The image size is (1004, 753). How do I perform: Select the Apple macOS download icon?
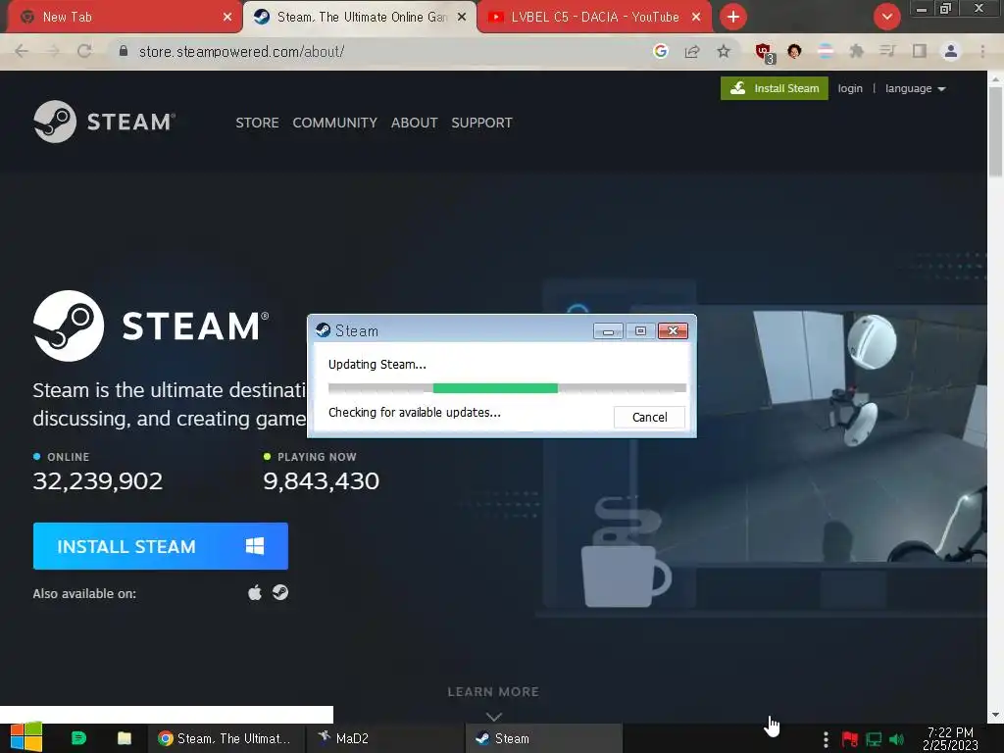(255, 593)
